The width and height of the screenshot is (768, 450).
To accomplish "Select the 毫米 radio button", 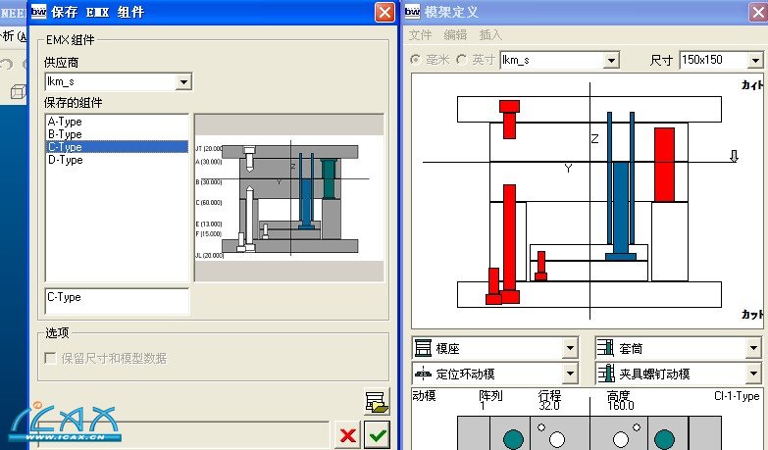I will [415, 60].
